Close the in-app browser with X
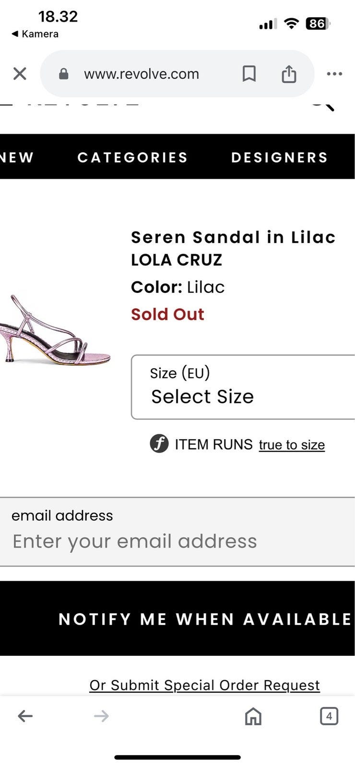 coord(20,74)
